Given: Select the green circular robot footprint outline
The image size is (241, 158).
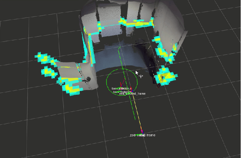Looking at the screenshot, I should 122,82.
